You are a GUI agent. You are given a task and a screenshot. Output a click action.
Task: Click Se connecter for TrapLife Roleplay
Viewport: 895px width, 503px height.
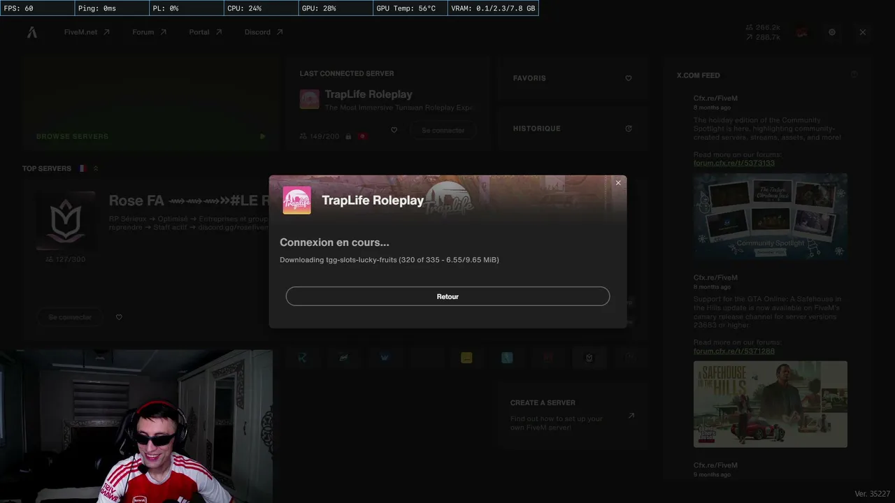(x=443, y=130)
